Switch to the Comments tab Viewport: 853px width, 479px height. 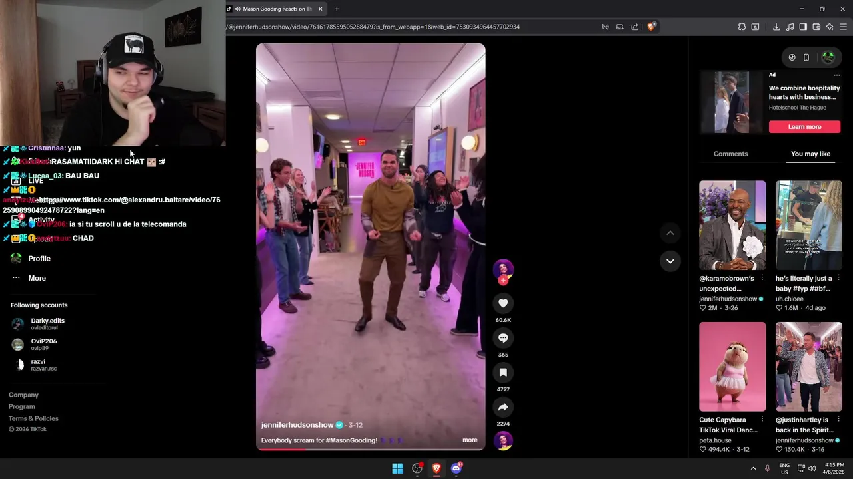pos(730,154)
